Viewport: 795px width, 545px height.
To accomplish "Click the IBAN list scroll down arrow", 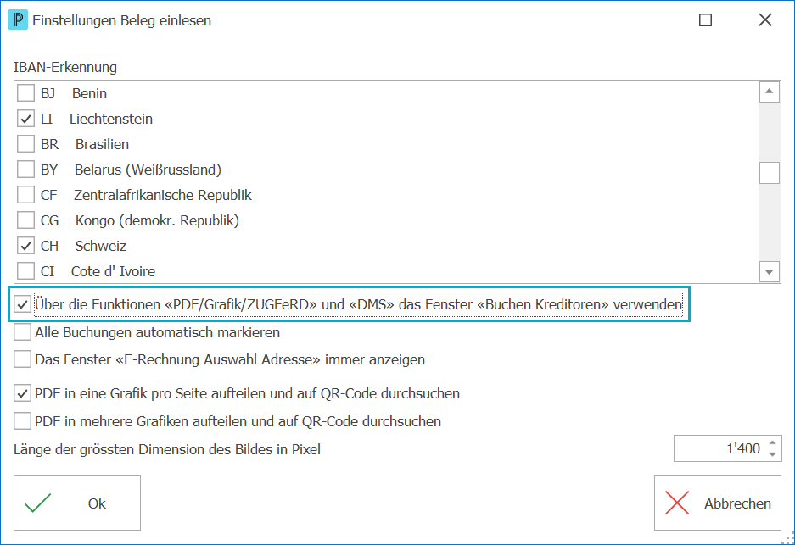I will coord(770,272).
